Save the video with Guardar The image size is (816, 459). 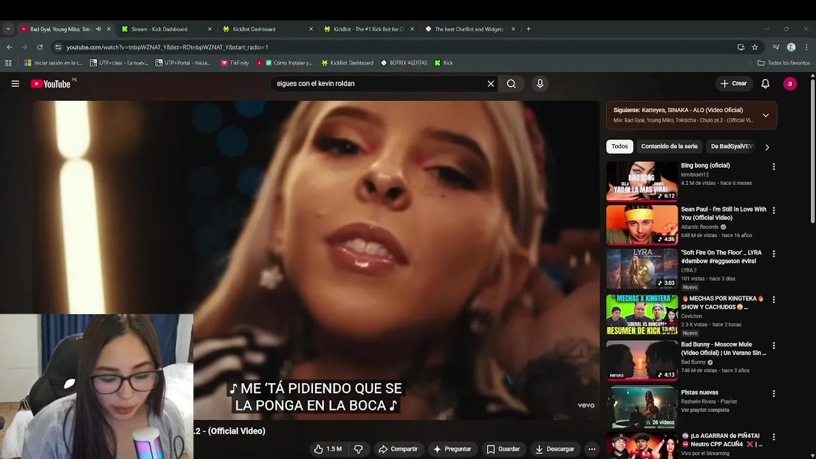pos(503,449)
